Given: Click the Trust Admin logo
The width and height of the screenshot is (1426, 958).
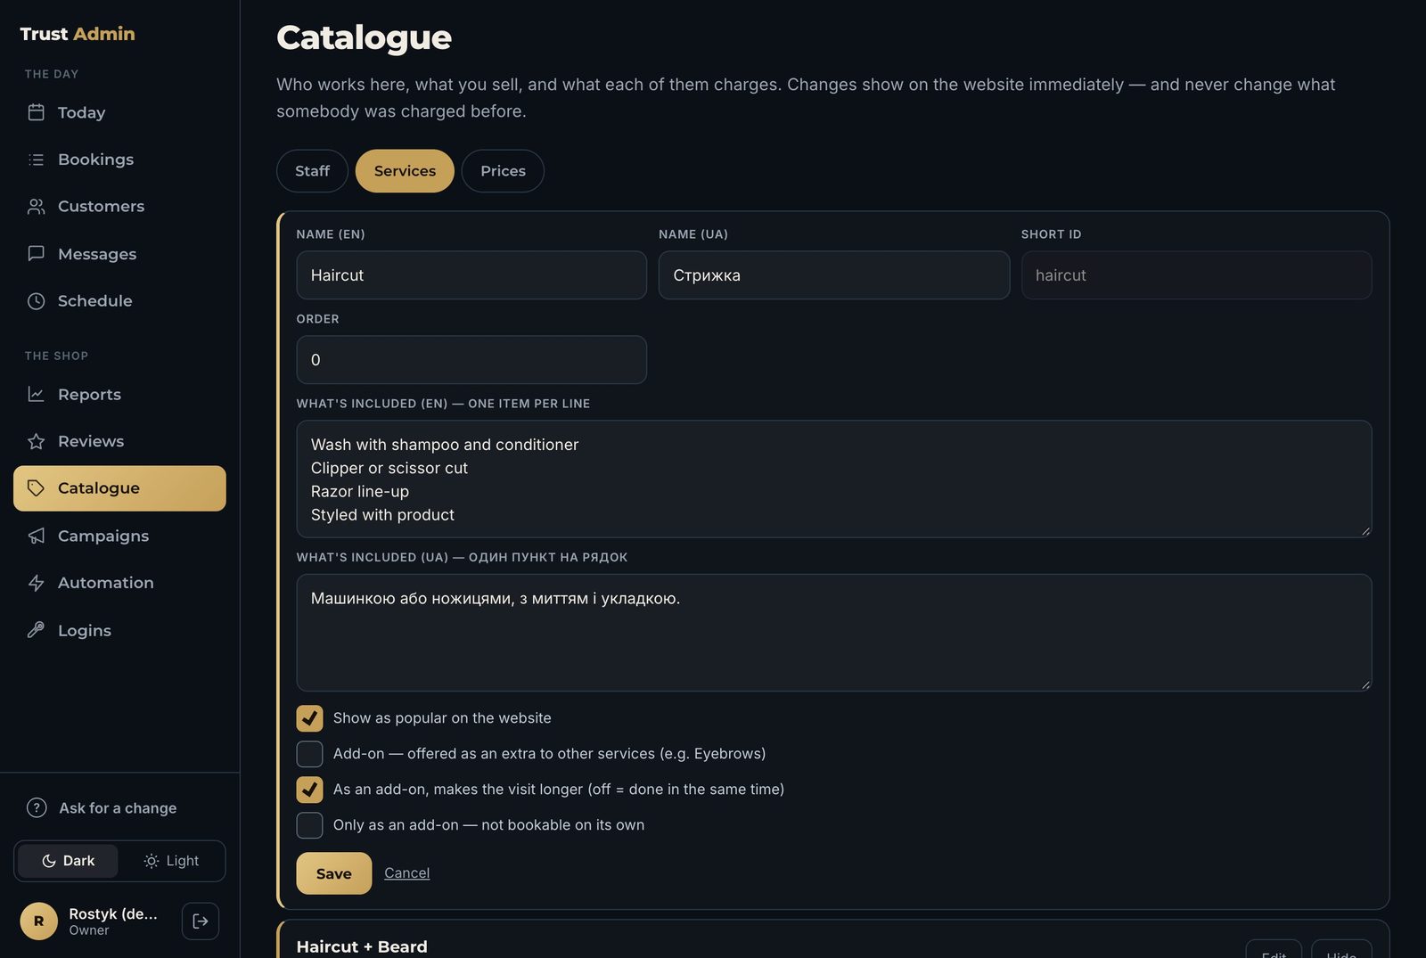Looking at the screenshot, I should coord(78,34).
